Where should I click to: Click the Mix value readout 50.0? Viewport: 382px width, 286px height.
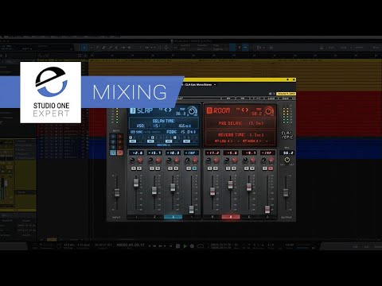[288, 153]
